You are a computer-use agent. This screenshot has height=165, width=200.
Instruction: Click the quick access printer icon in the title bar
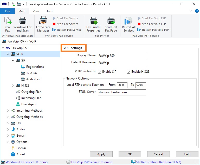coord(19,4)
